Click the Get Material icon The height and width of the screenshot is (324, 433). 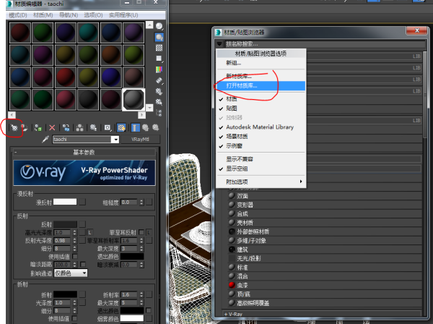14,127
